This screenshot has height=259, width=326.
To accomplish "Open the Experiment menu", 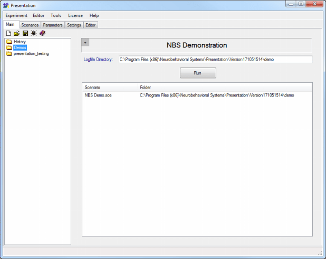I will click(x=16, y=15).
